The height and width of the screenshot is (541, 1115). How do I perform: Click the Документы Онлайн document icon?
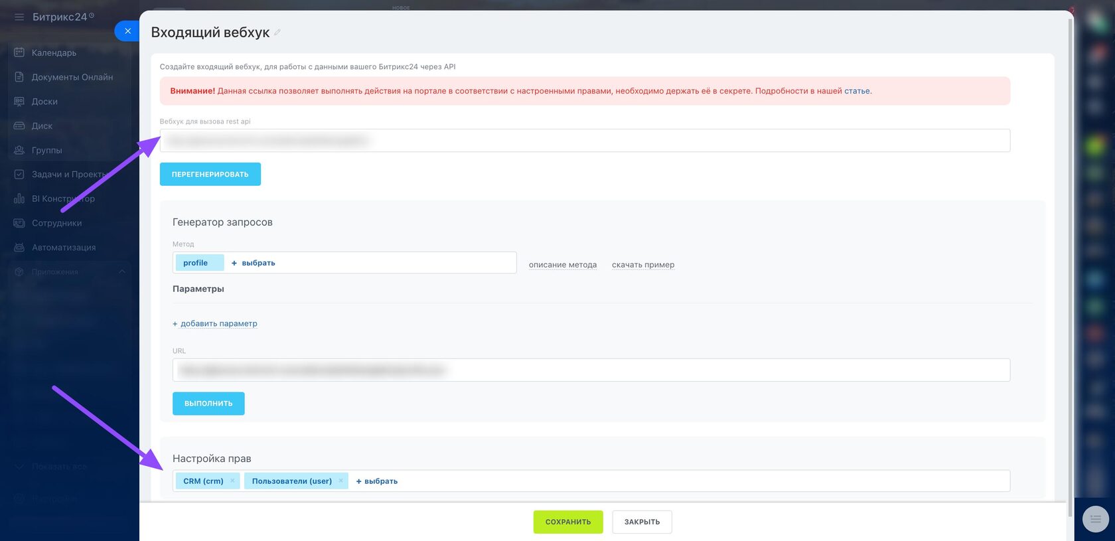pos(19,77)
